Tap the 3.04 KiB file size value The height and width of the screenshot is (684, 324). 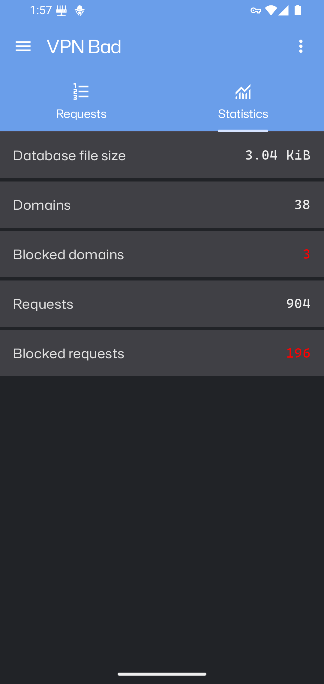click(278, 155)
